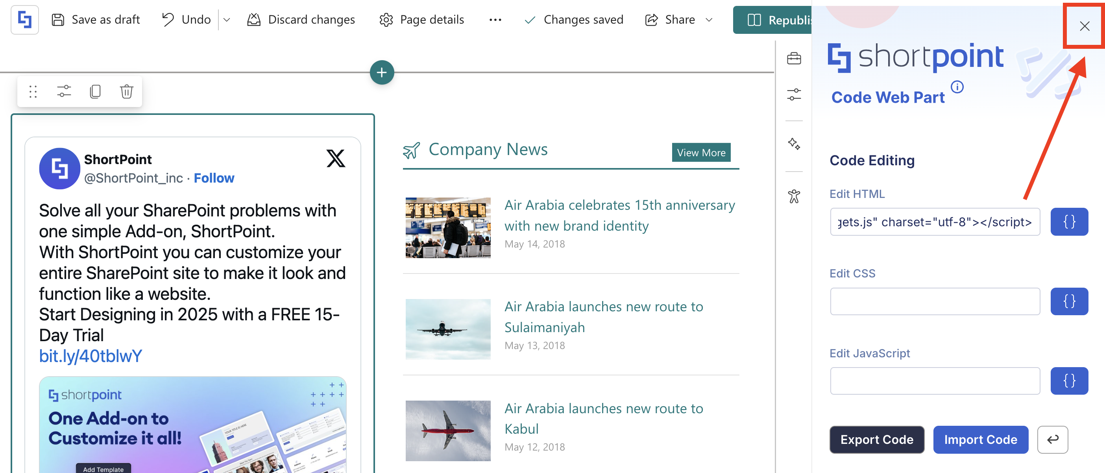The image size is (1105, 473).
Task: Open the toolbox briefcase icon in sidebar
Action: tap(794, 58)
